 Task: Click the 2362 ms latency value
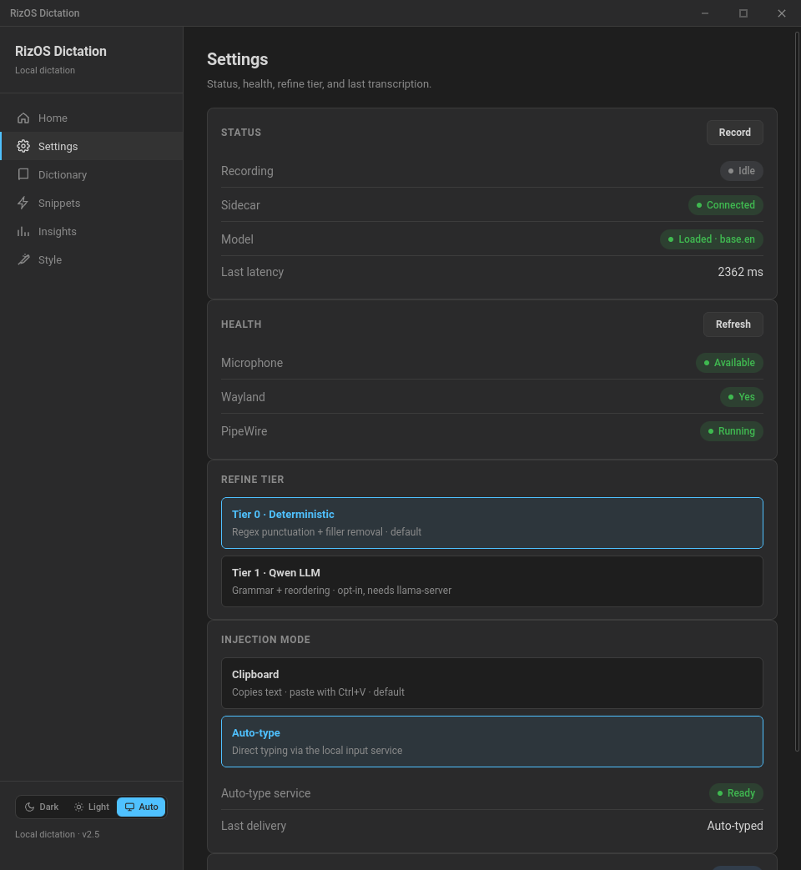740,272
